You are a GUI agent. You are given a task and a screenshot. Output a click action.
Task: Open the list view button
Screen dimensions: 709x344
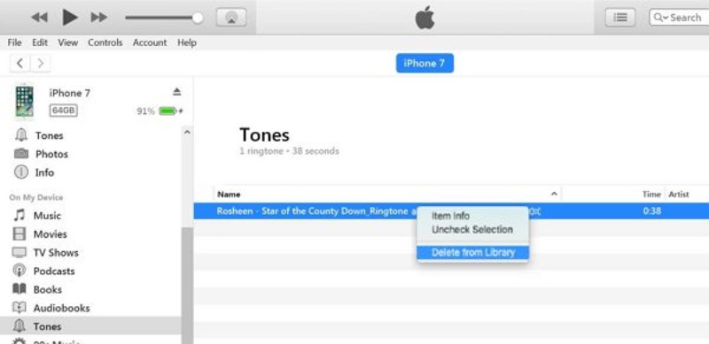(619, 18)
